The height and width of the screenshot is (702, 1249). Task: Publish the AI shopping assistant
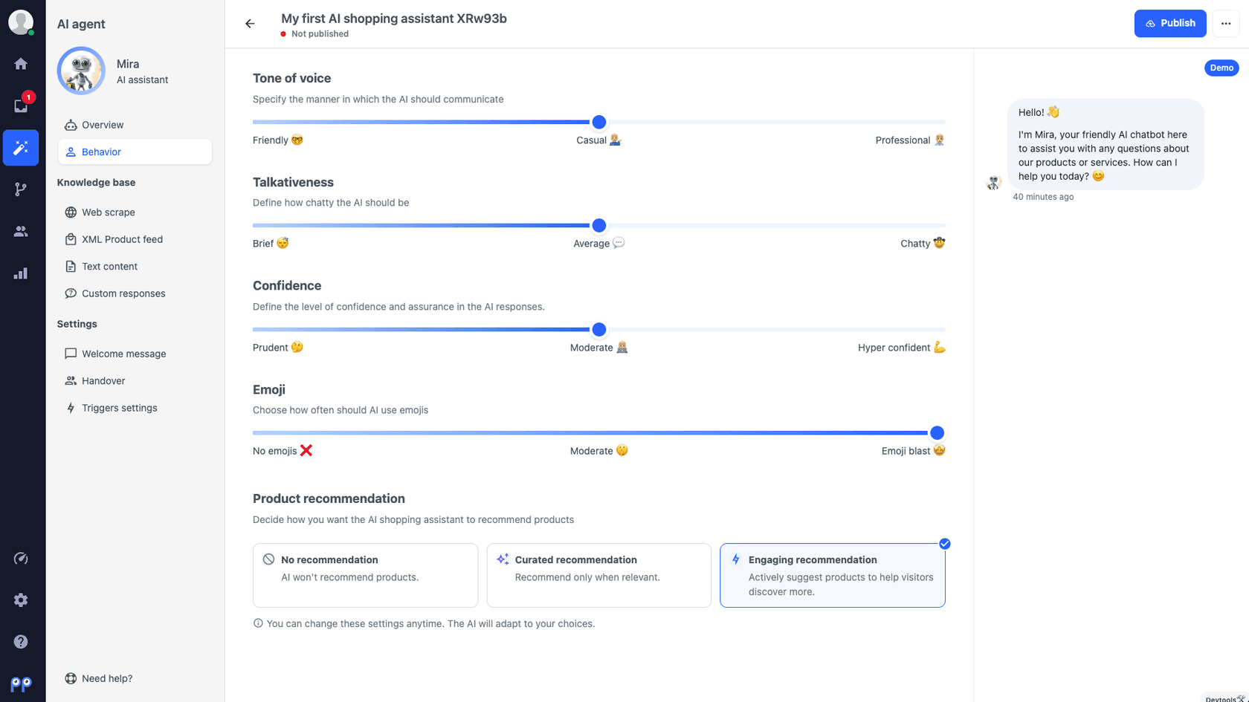point(1170,24)
